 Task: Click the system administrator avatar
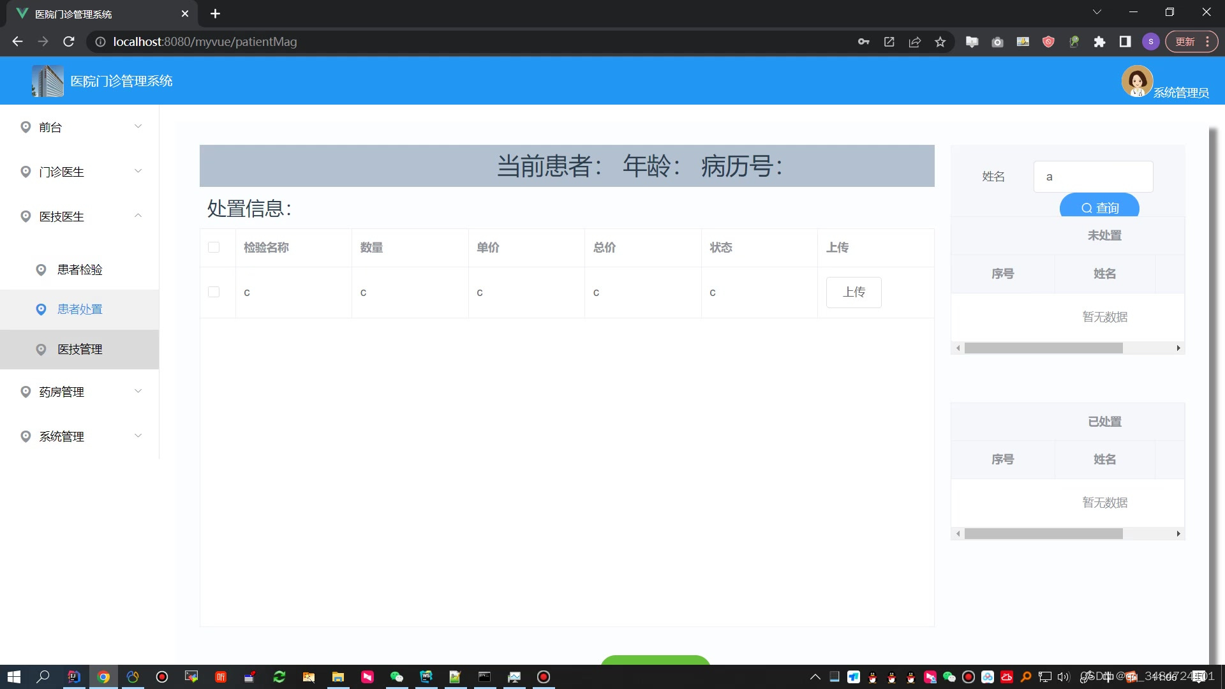(1136, 81)
